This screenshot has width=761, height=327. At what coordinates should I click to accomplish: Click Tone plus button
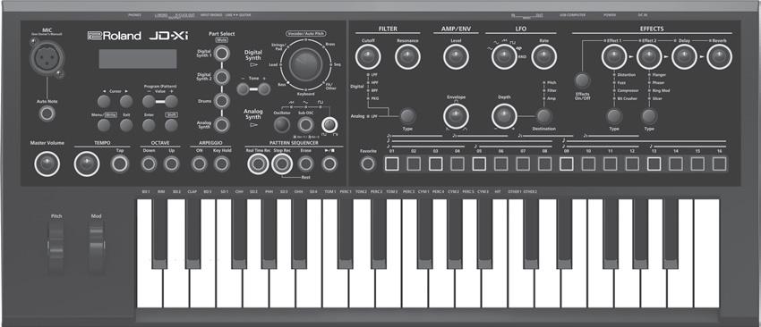click(x=264, y=89)
